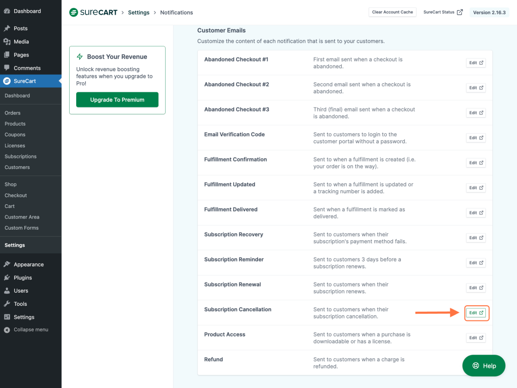Open the Settings breadcrumb link
The height and width of the screenshot is (388, 517).
[138, 13]
